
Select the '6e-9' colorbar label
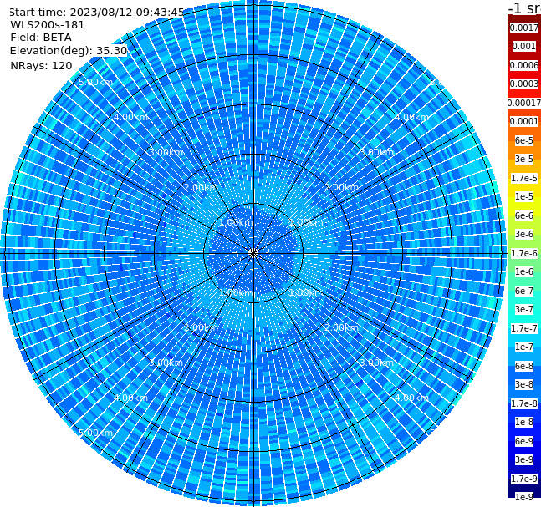524,441
